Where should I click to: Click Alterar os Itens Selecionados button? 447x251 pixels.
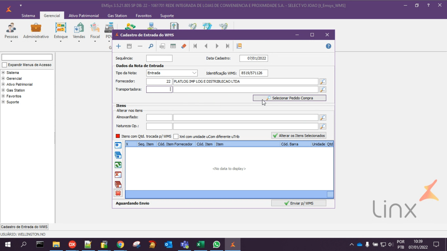299,136
